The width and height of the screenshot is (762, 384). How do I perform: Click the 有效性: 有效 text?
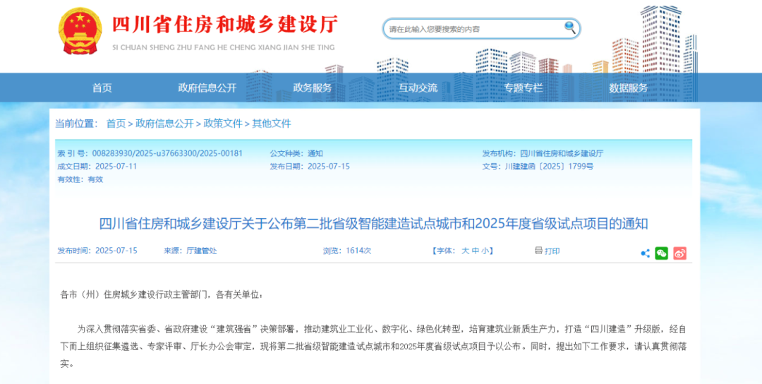coord(80,179)
